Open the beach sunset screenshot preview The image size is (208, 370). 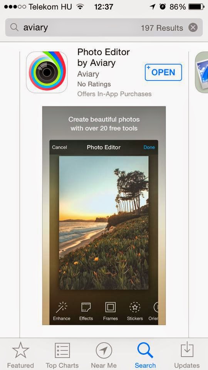pos(104,215)
